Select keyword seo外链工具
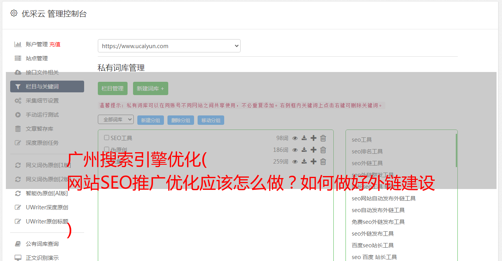Screen dimensions: 502x261 [x=367, y=163]
